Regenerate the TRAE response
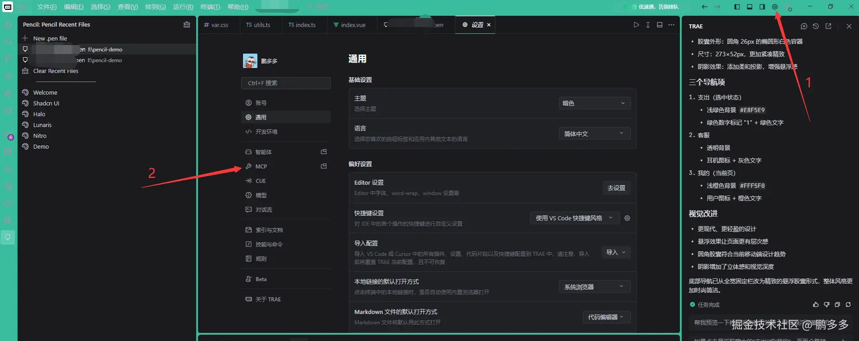 pos(848,305)
